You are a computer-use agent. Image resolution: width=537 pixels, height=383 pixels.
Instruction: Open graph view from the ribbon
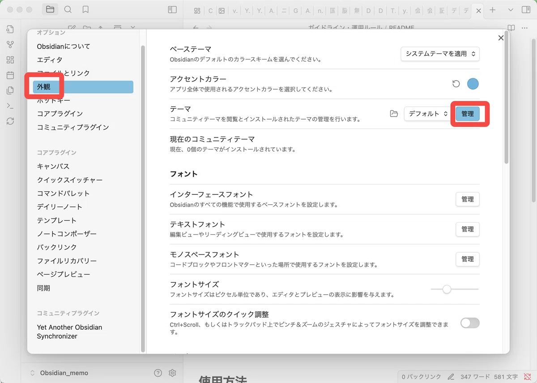point(10,45)
